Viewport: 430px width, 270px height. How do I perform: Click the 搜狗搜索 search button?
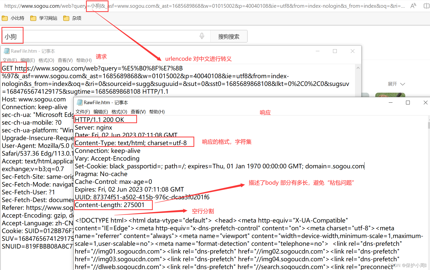pyautogui.click(x=229, y=36)
